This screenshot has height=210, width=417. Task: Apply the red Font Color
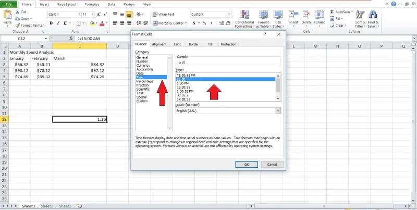[x=102, y=23]
